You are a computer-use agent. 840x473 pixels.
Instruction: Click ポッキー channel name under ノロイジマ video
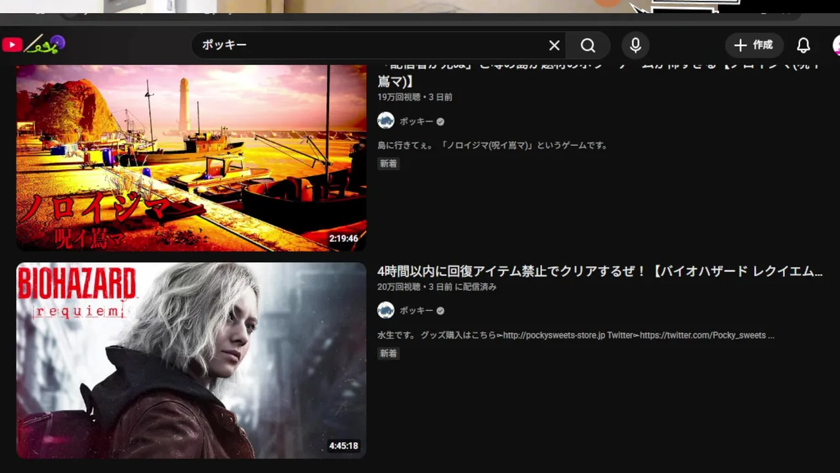click(416, 122)
